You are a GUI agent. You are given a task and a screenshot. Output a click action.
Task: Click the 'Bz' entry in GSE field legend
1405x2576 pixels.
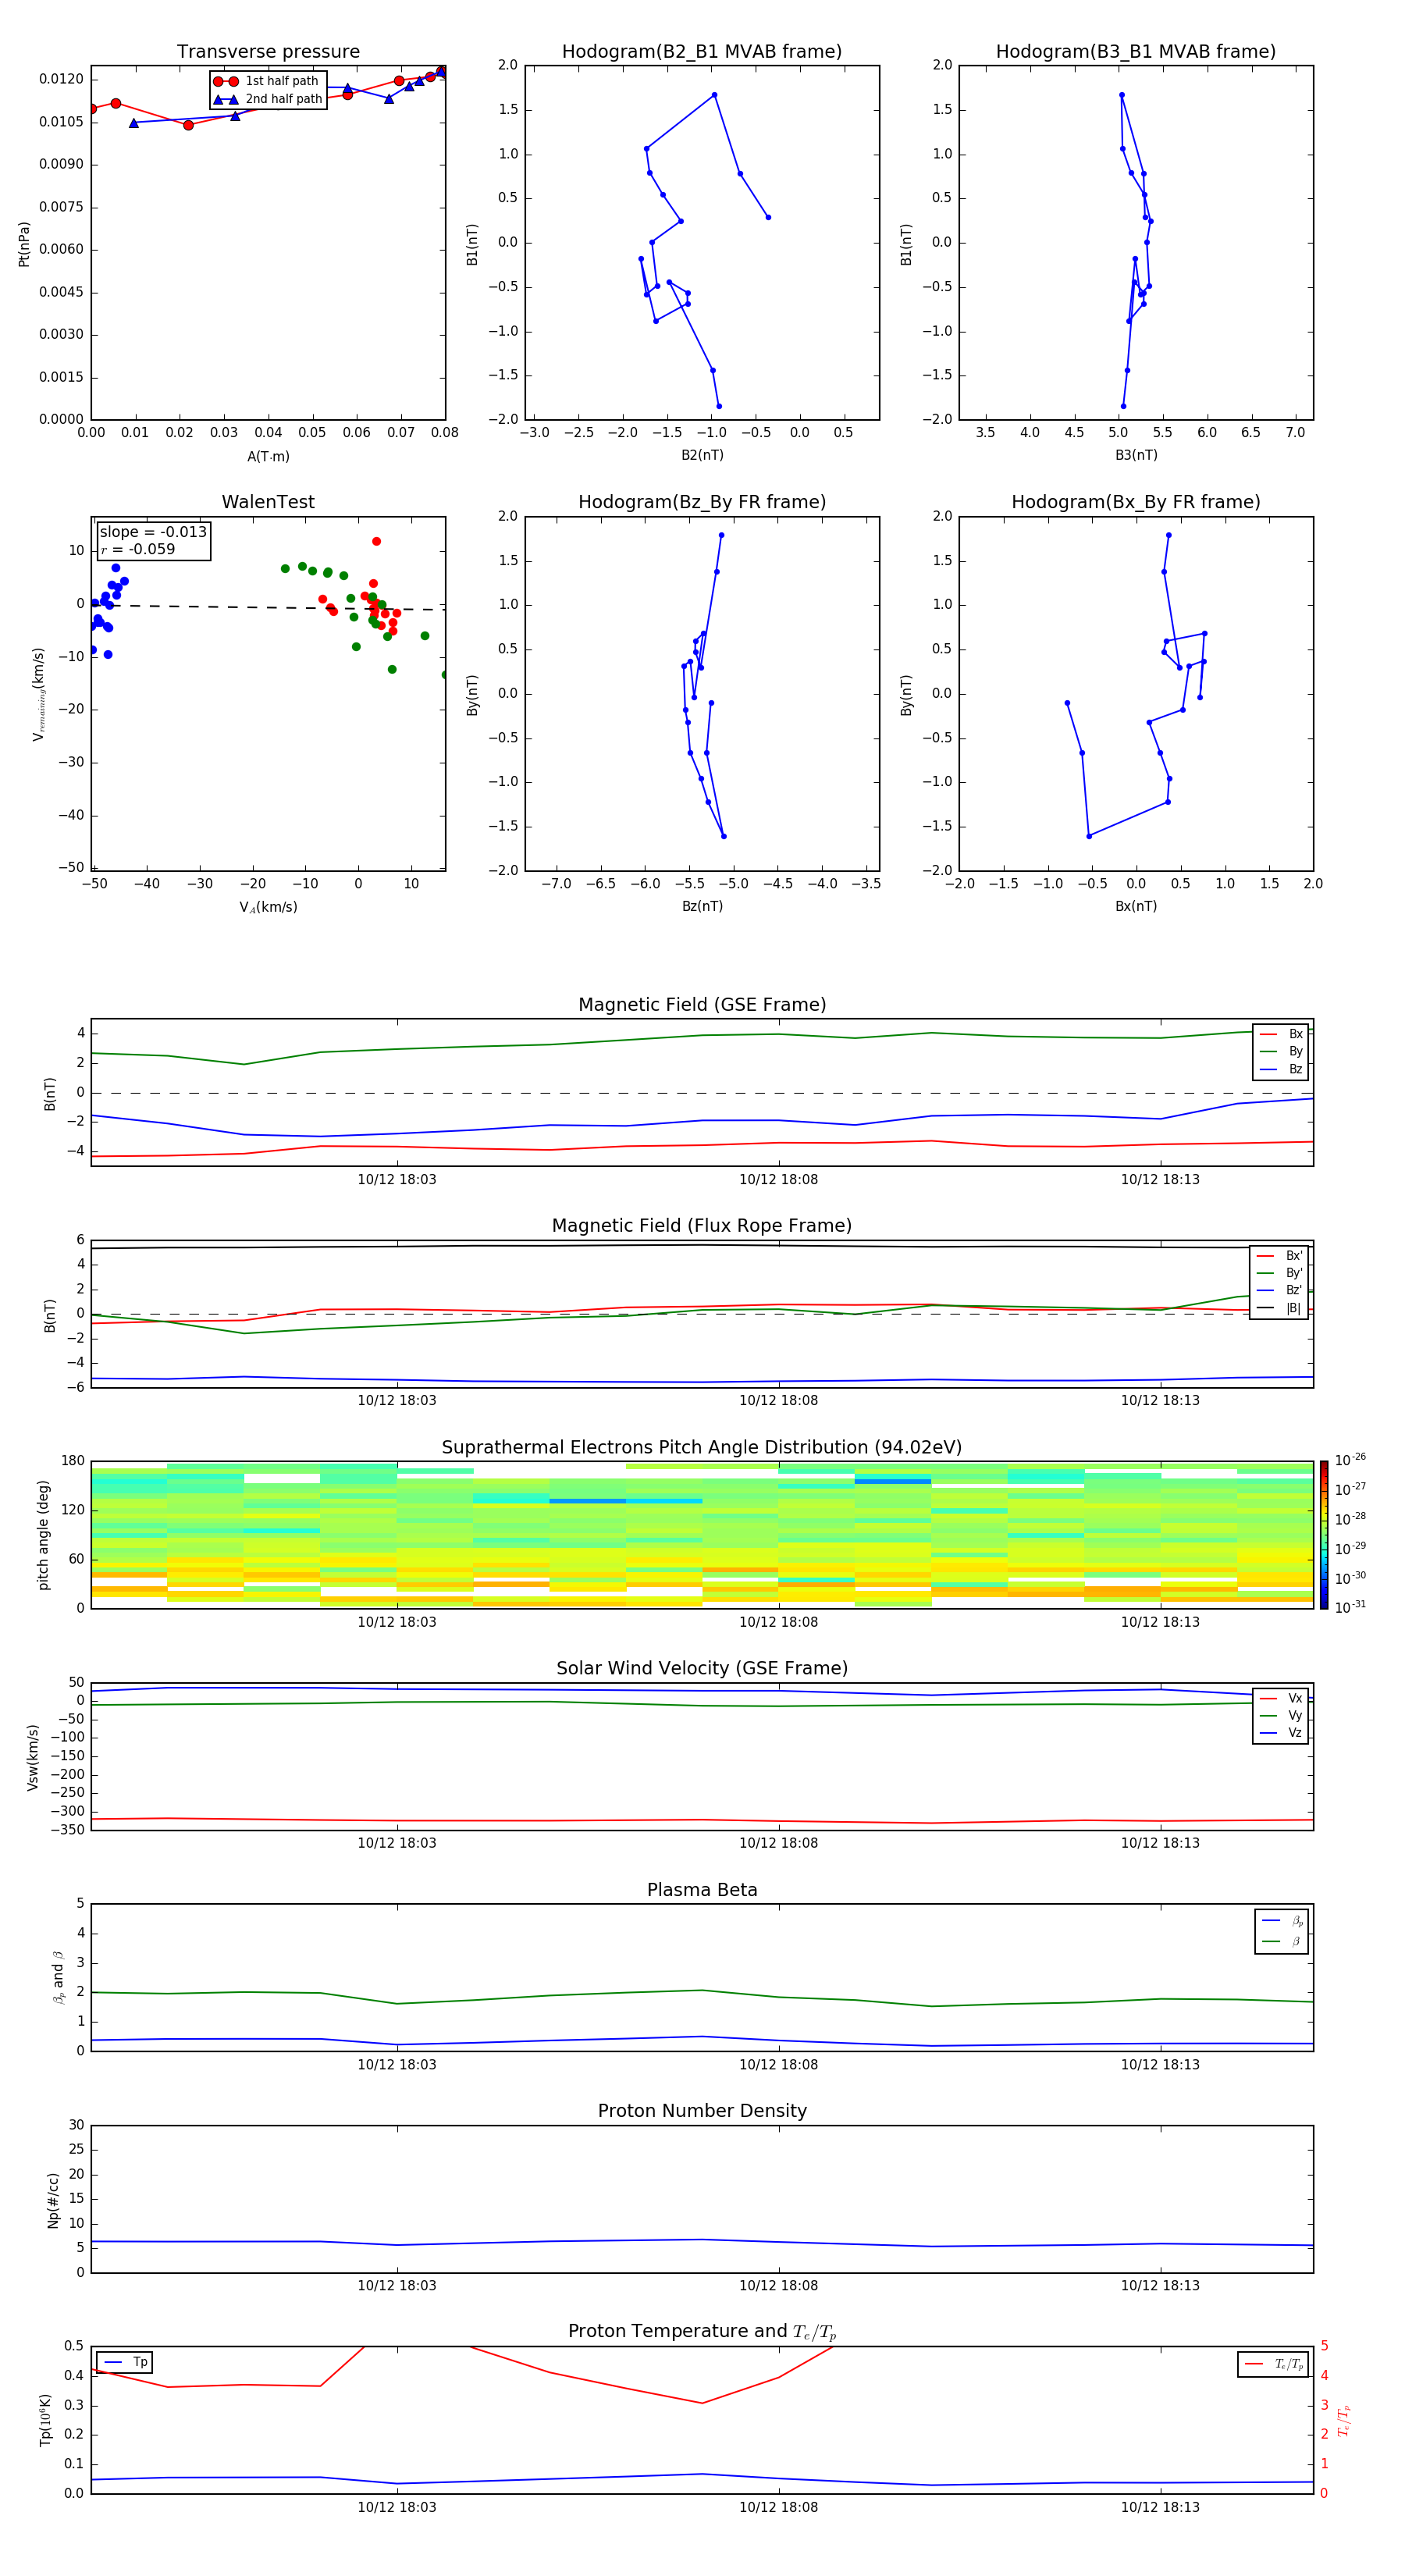tap(1281, 1069)
